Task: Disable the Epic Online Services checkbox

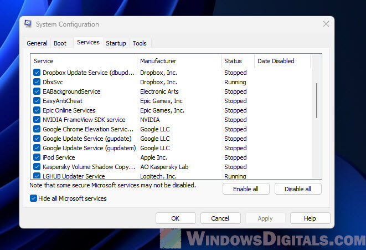Action: (x=37, y=110)
